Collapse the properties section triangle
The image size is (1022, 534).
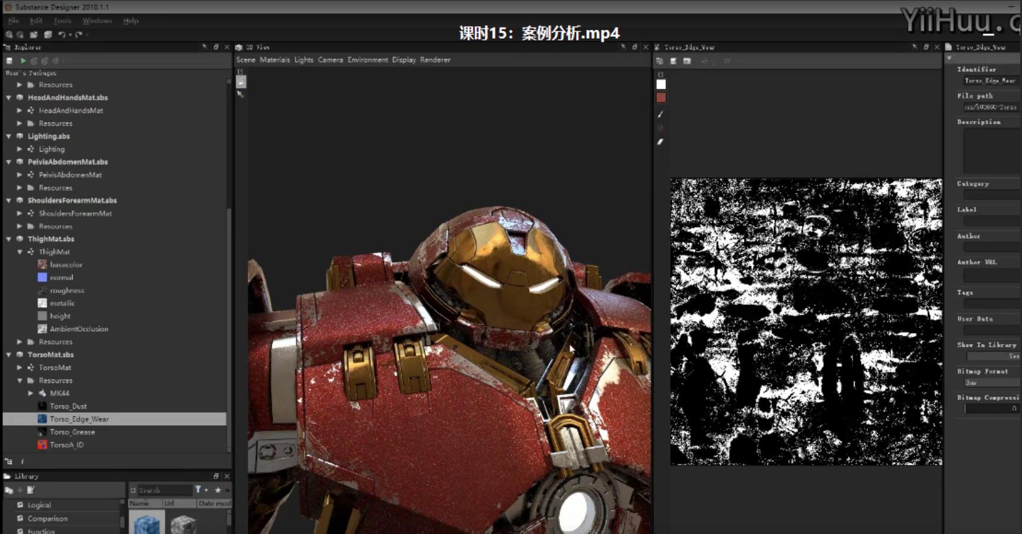[949, 58]
